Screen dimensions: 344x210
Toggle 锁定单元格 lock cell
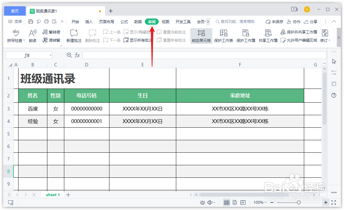pos(201,36)
